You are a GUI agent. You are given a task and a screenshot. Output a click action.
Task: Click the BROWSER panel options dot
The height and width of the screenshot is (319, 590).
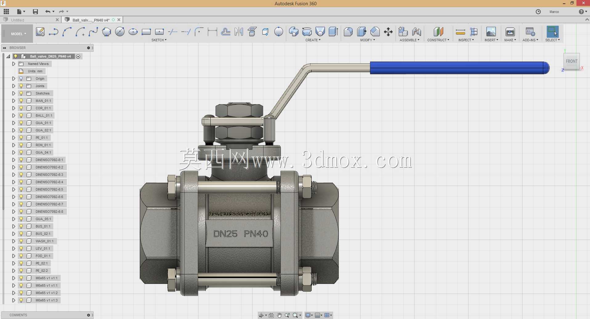click(x=88, y=48)
